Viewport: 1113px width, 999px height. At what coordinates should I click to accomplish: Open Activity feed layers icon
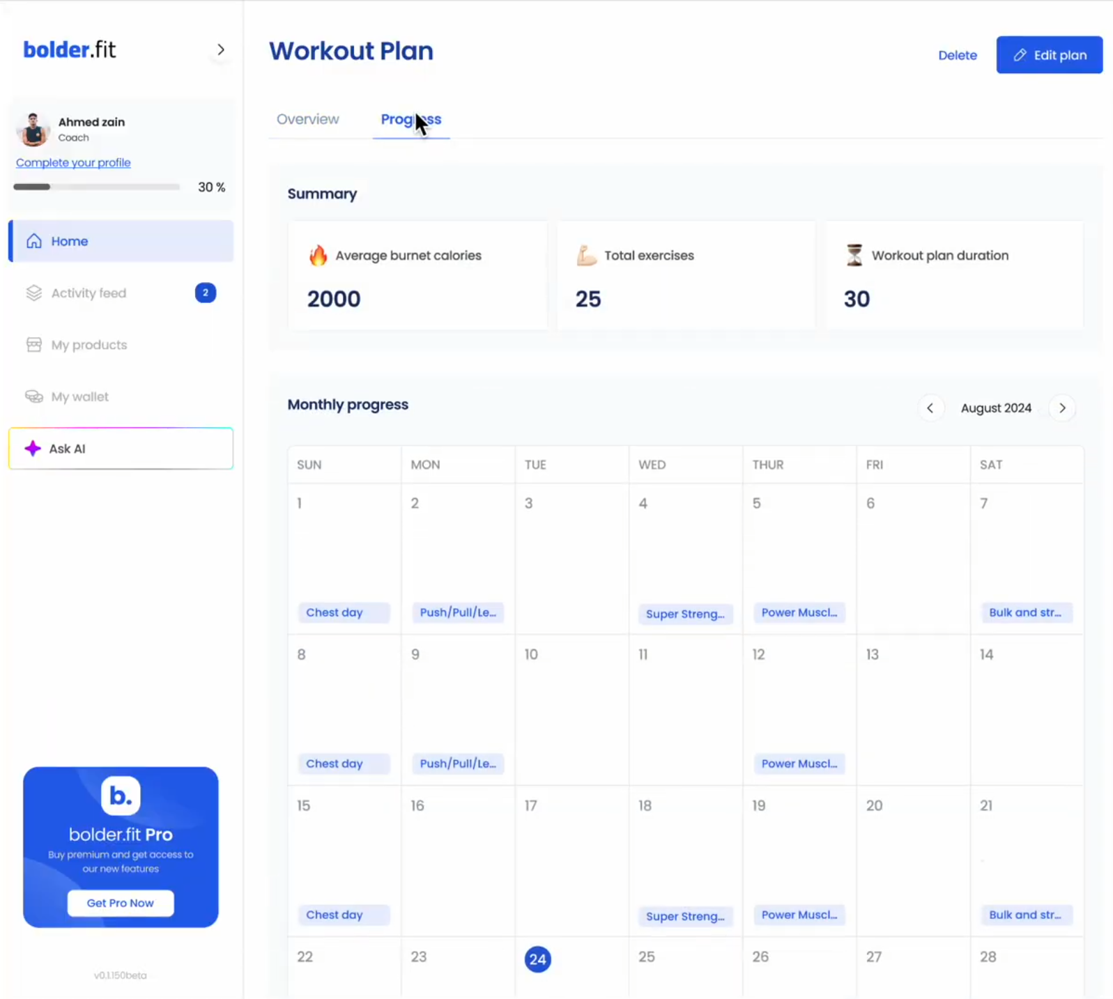pyautogui.click(x=34, y=293)
